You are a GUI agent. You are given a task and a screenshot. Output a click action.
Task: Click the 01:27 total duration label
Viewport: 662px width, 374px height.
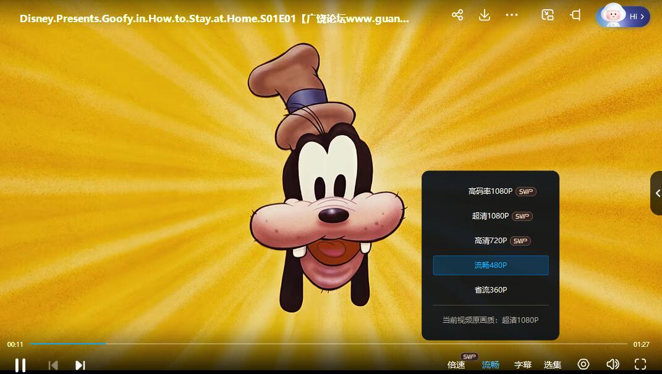click(642, 344)
